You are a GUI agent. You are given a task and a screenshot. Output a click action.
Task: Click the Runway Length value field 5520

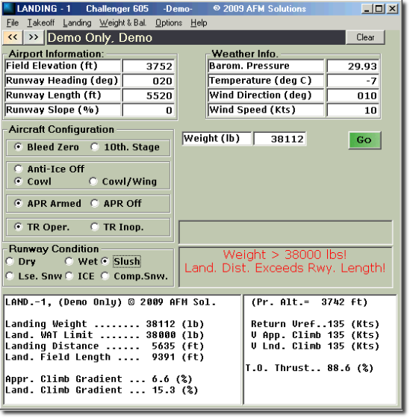(x=149, y=96)
